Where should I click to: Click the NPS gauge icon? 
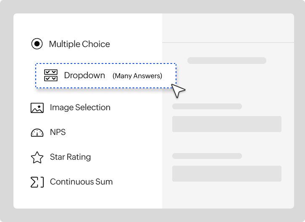click(x=37, y=132)
